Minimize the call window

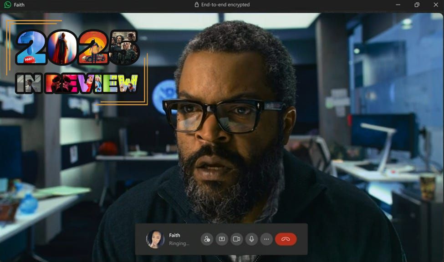[x=397, y=5]
